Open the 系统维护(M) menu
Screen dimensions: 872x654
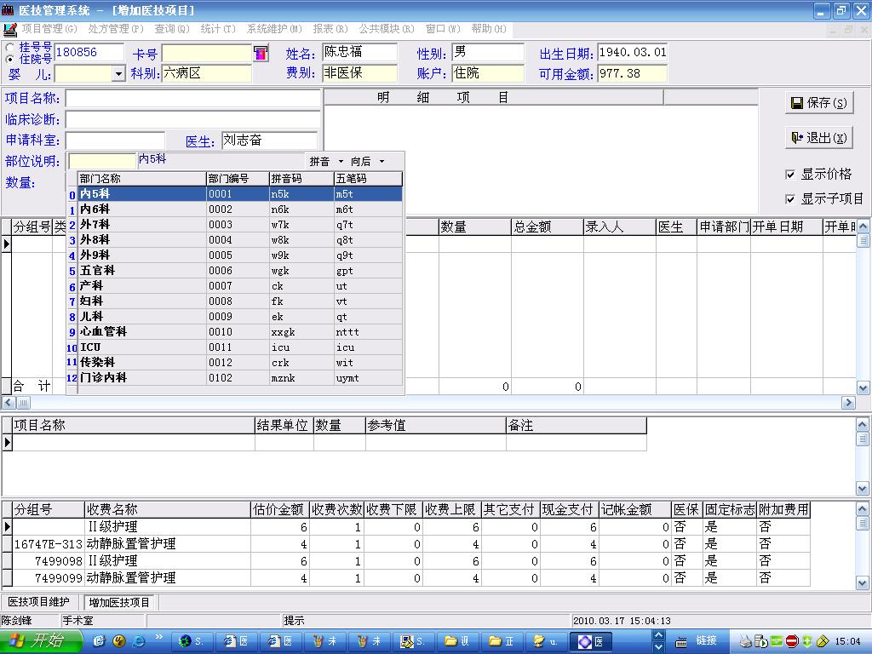pyautogui.click(x=274, y=29)
